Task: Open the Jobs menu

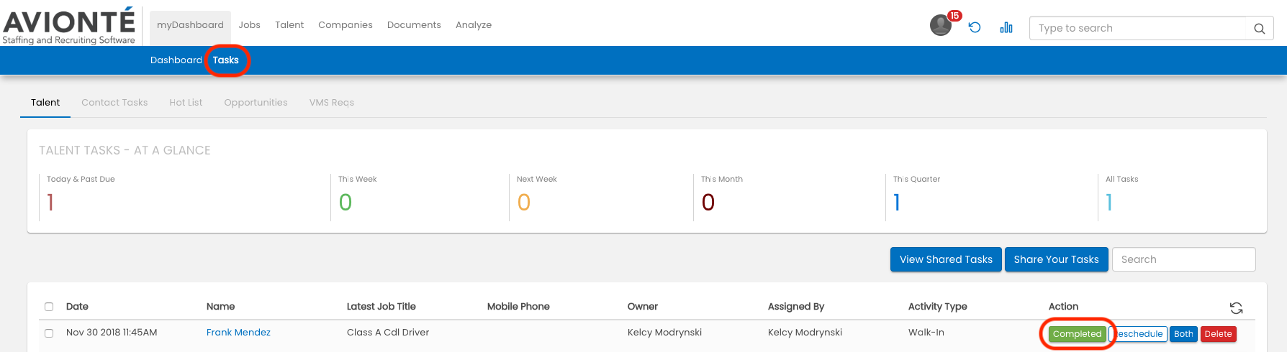Action: 249,25
